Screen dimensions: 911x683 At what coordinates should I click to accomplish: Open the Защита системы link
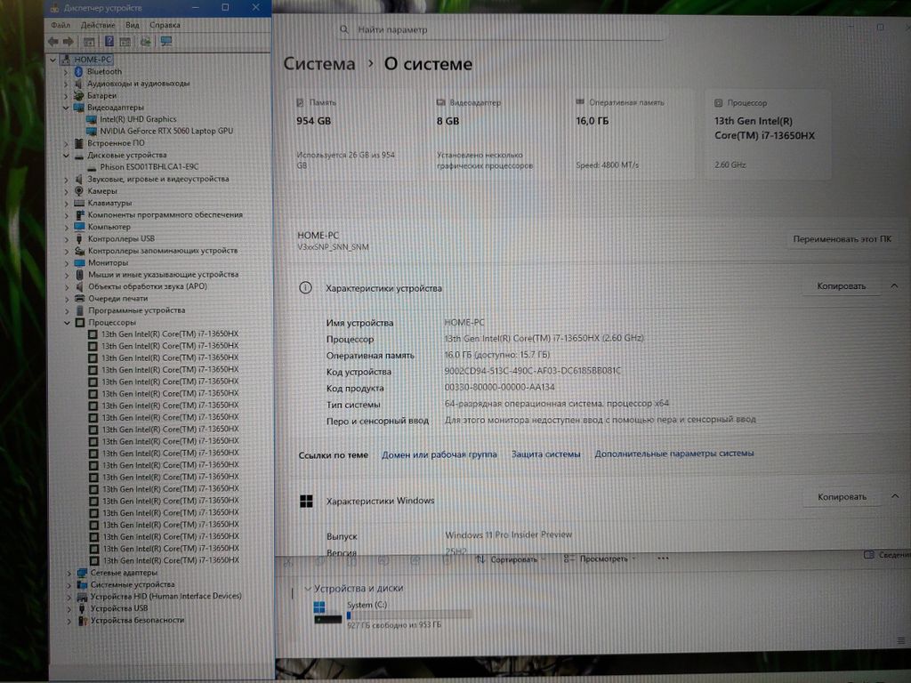coord(545,454)
